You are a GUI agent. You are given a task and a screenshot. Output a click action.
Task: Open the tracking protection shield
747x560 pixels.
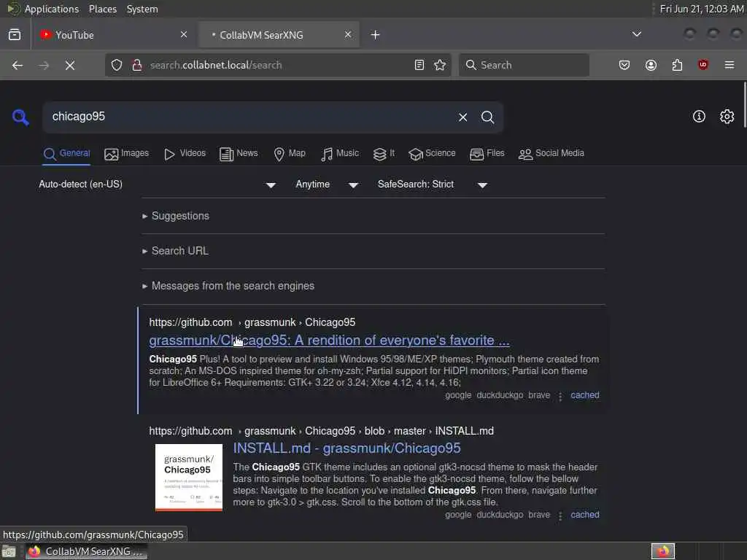[x=117, y=65]
